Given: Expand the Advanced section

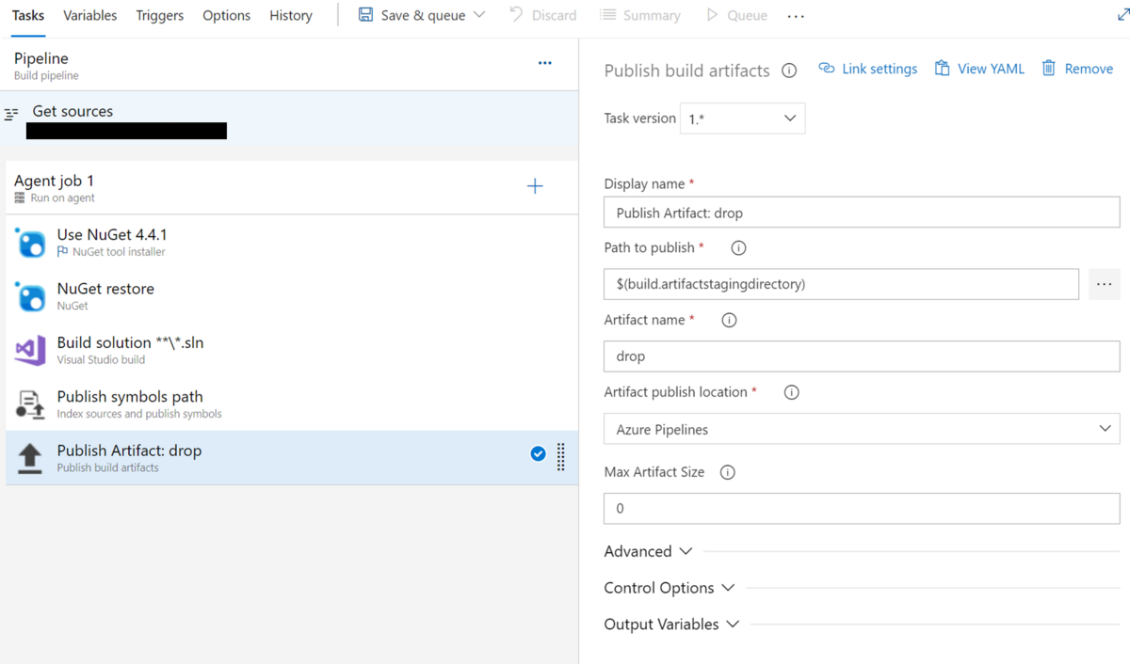Looking at the screenshot, I should (x=649, y=551).
